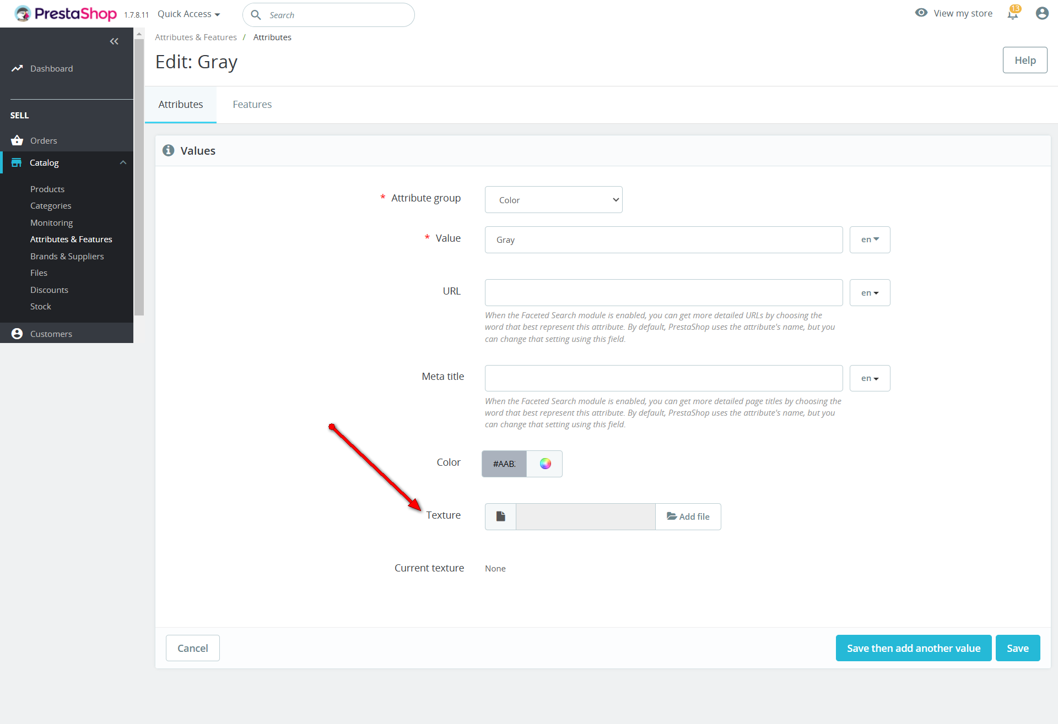Screen dimensions: 1058x724
Task: Click the #AAB gray color swatch
Action: pyautogui.click(x=504, y=464)
